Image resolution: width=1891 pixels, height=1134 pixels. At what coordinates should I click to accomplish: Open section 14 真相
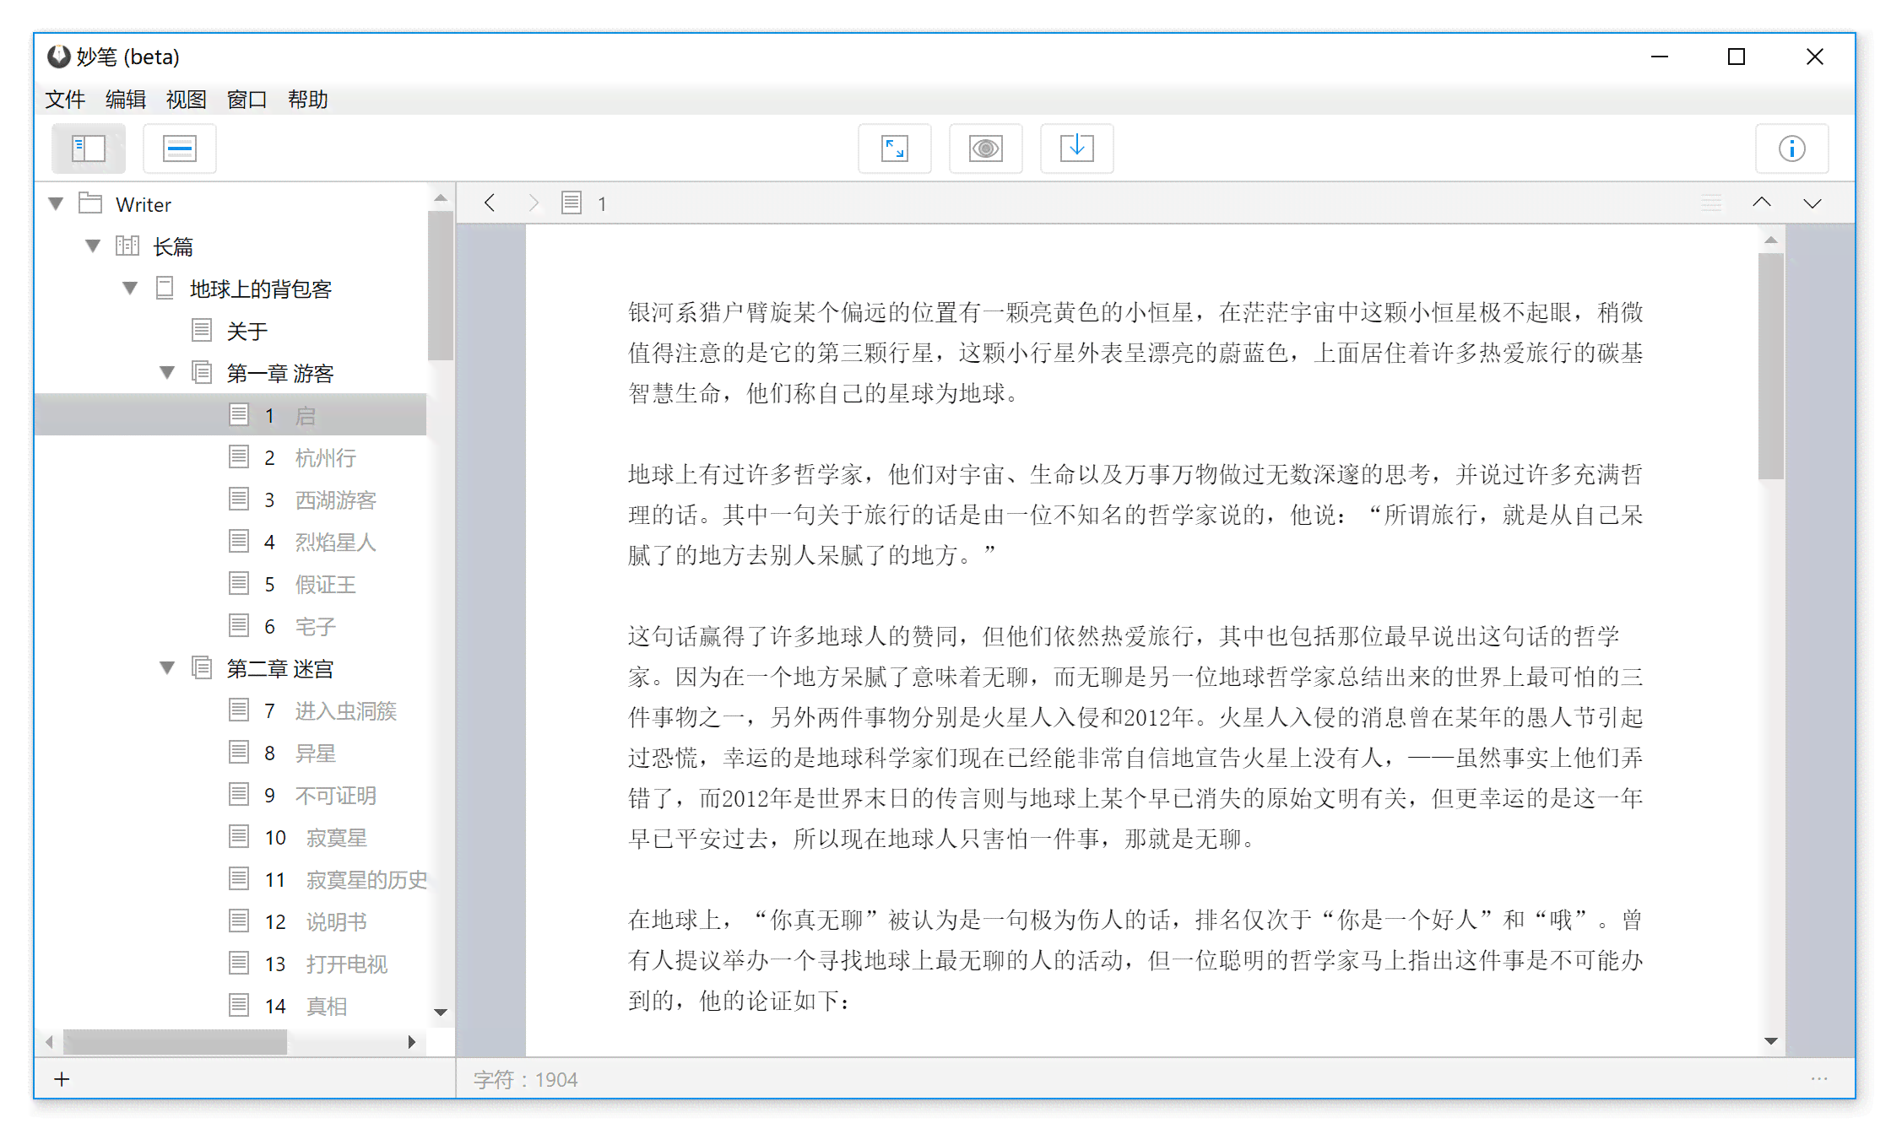pyautogui.click(x=230, y=1005)
